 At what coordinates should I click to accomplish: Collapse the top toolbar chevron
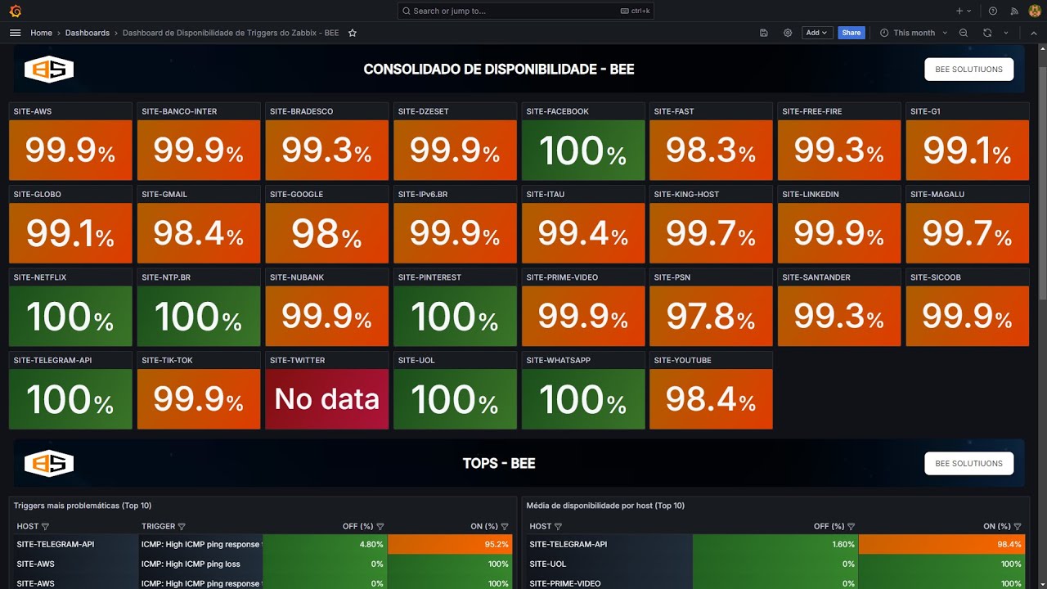click(1033, 33)
